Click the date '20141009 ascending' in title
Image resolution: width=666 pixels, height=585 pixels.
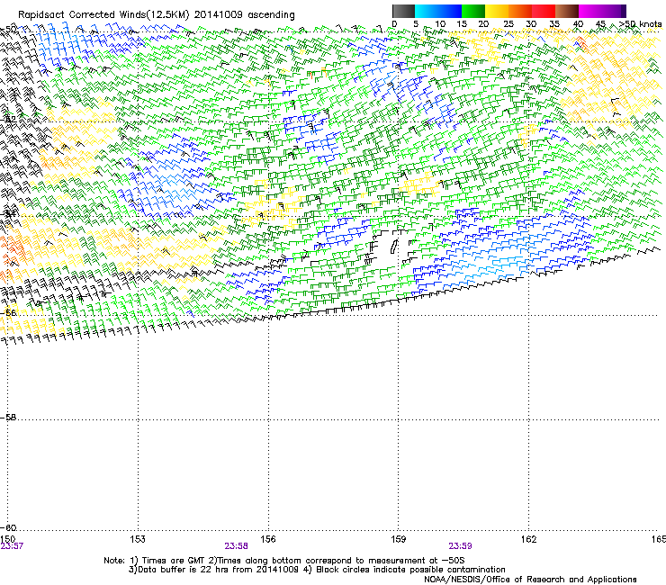tap(244, 15)
